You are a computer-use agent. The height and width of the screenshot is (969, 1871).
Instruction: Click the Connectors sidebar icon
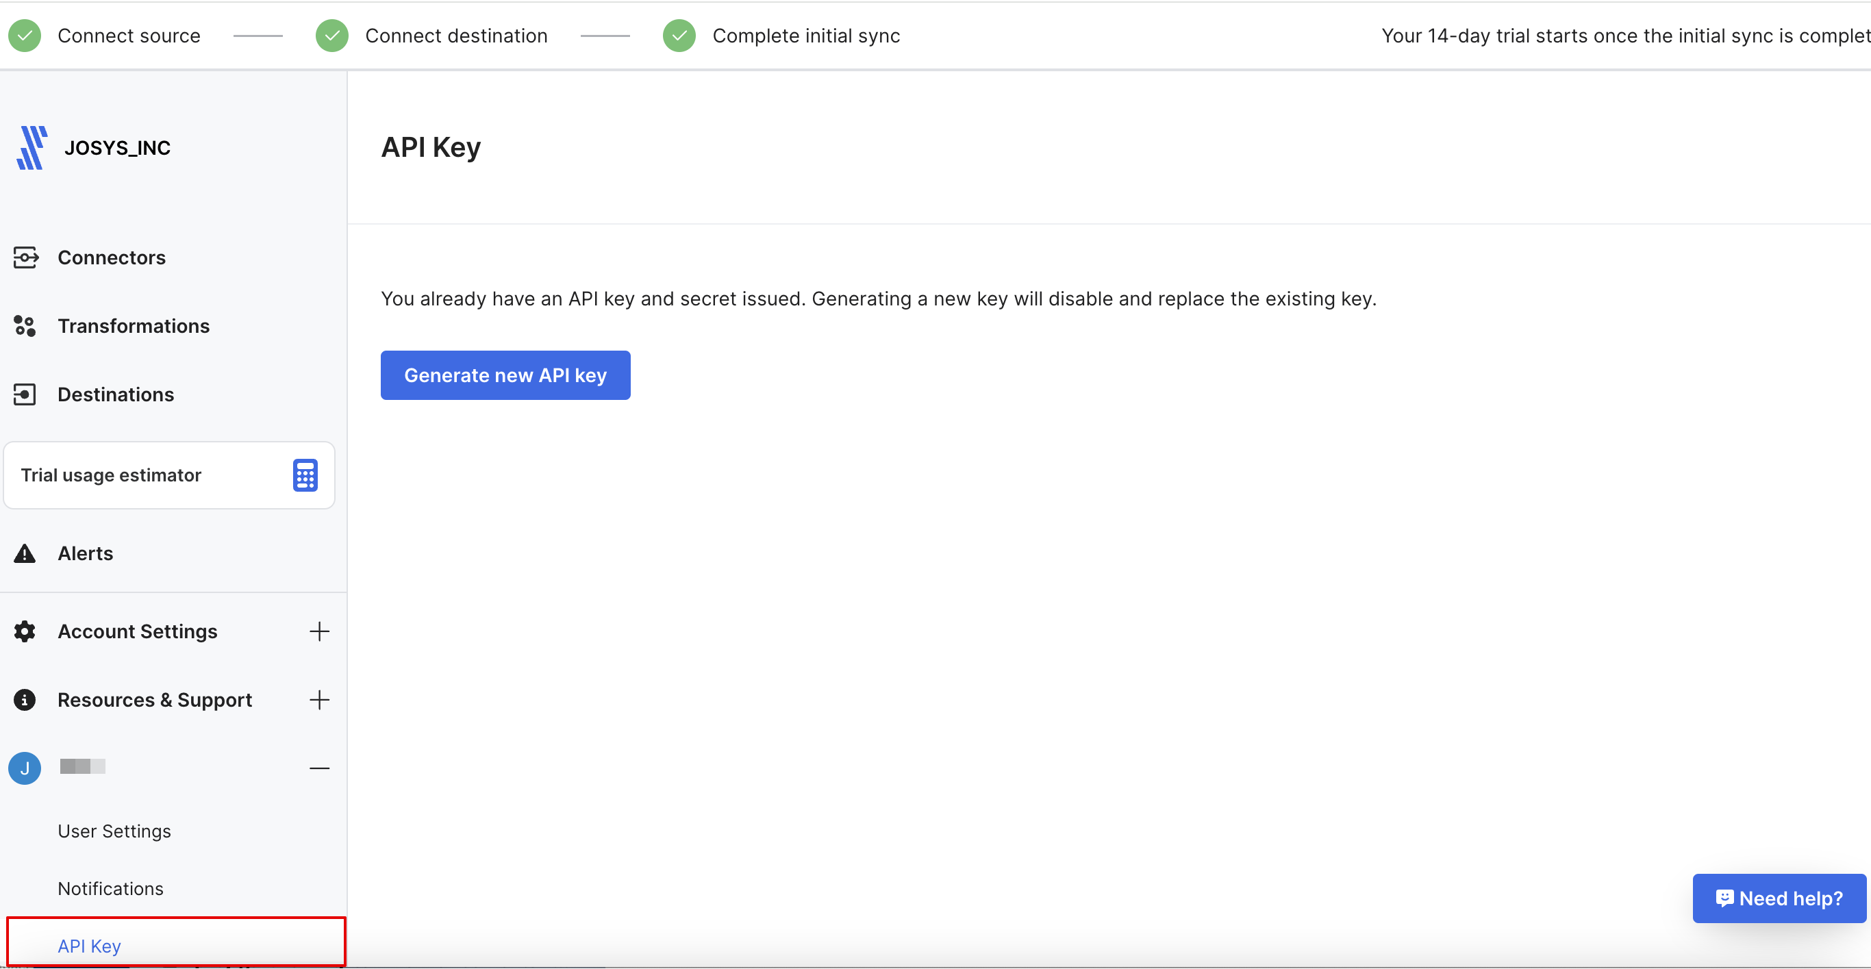coord(25,258)
